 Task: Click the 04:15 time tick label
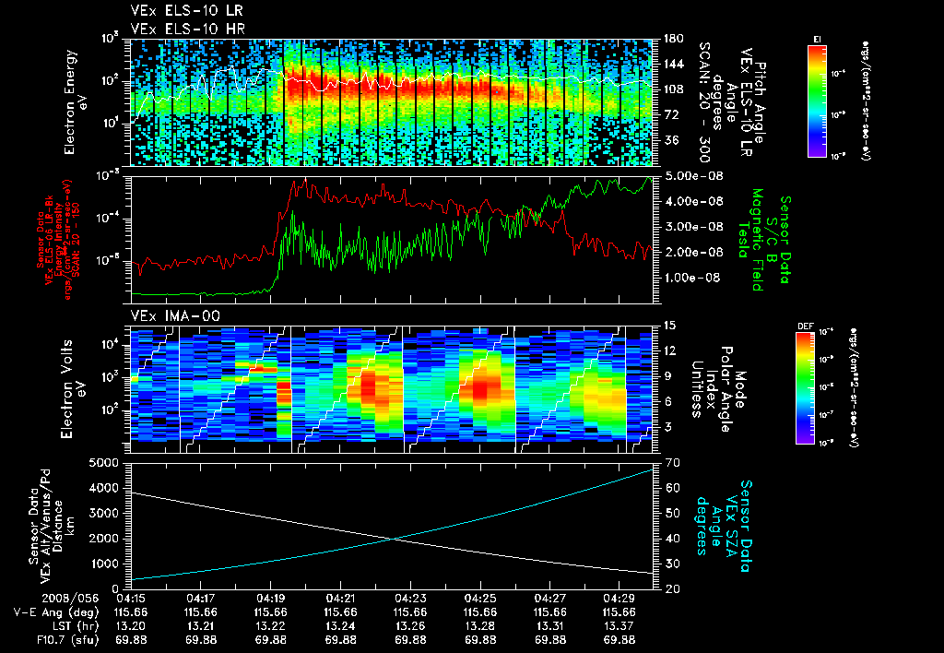(x=131, y=599)
